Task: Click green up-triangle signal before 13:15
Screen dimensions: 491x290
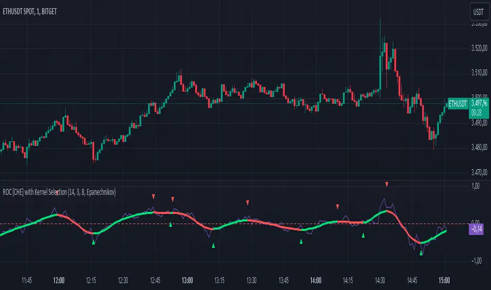Action: [x=213, y=246]
